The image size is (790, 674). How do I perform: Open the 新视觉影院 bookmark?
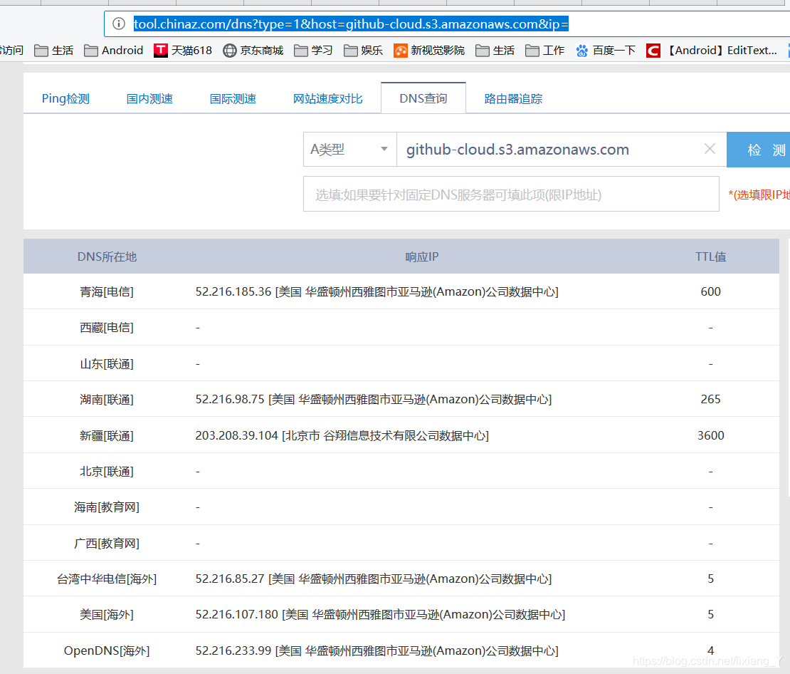pyautogui.click(x=429, y=51)
